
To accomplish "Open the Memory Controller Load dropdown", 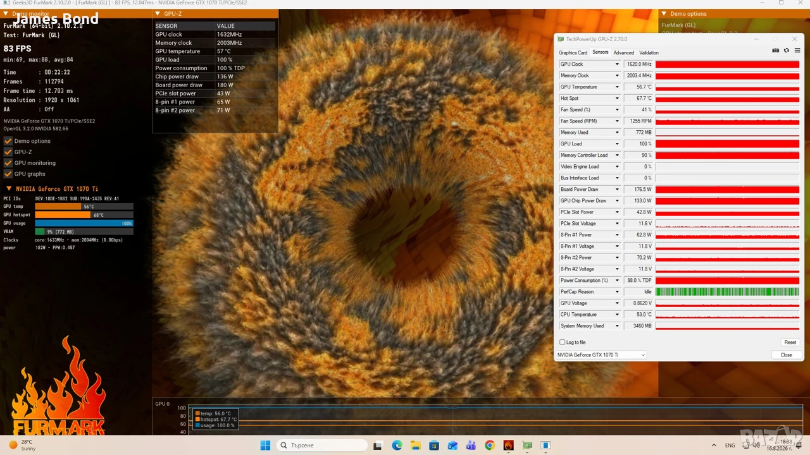I will [x=617, y=155].
